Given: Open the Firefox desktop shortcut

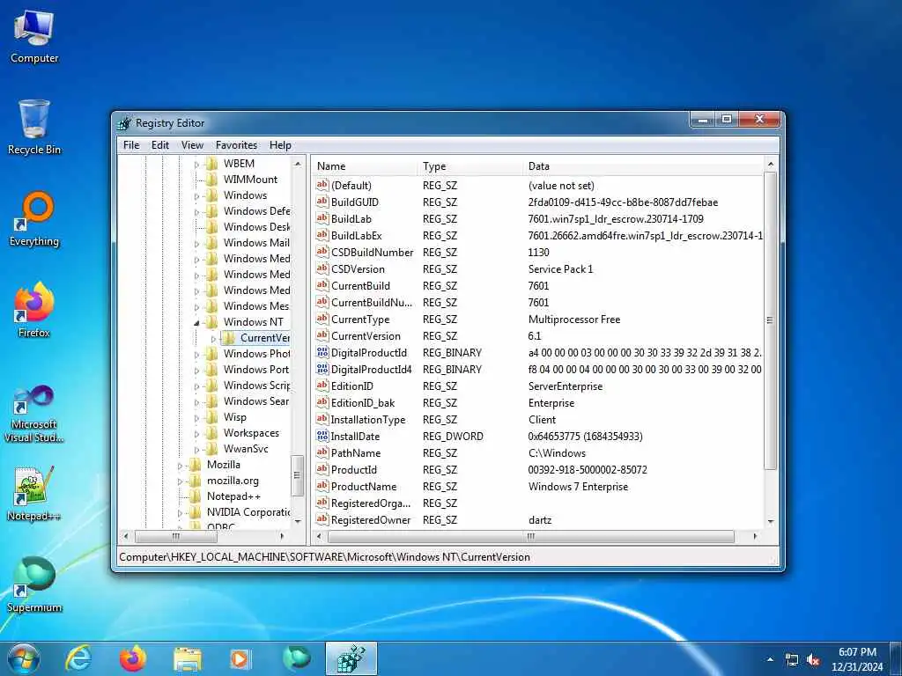Looking at the screenshot, I should 34,311.
